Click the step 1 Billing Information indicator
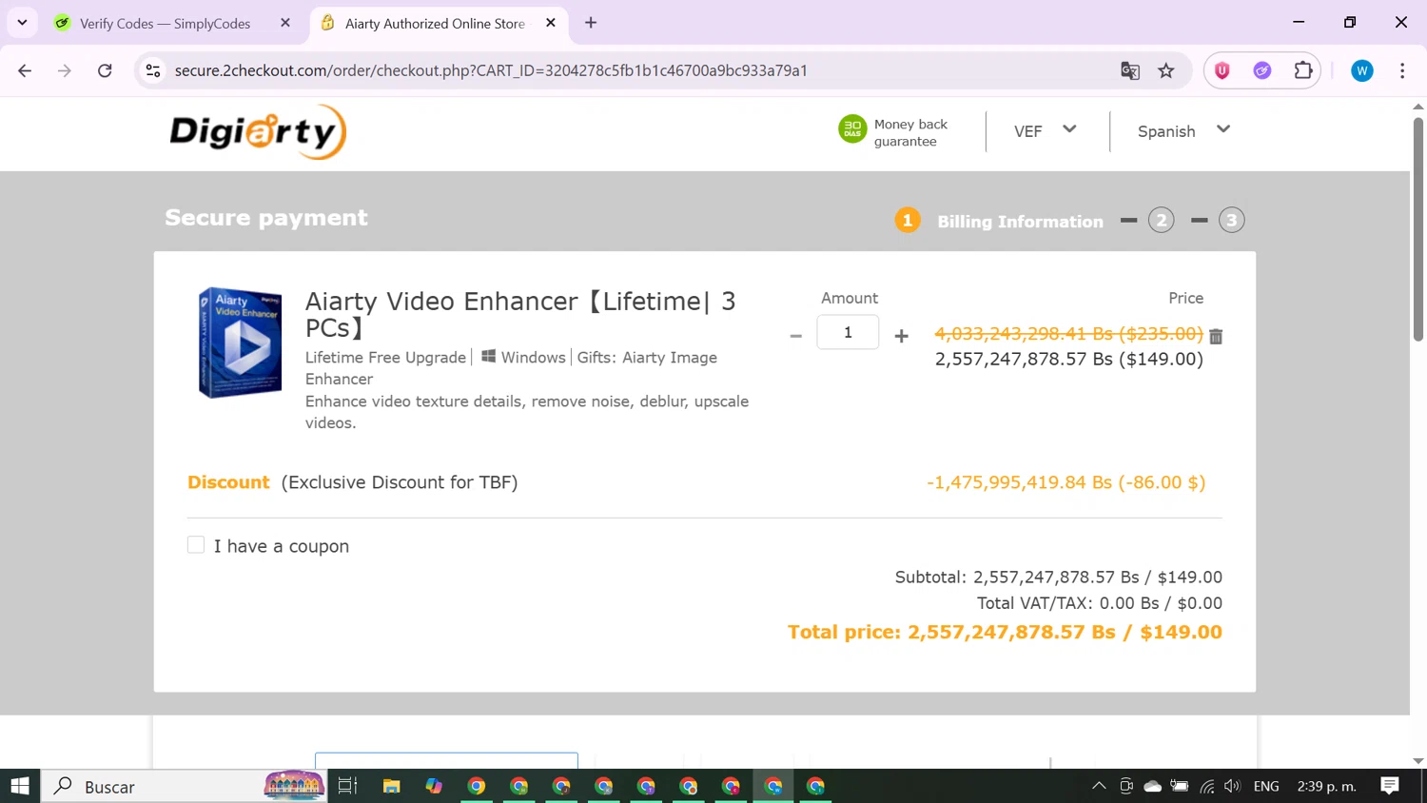1427x803 pixels. pyautogui.click(x=999, y=221)
